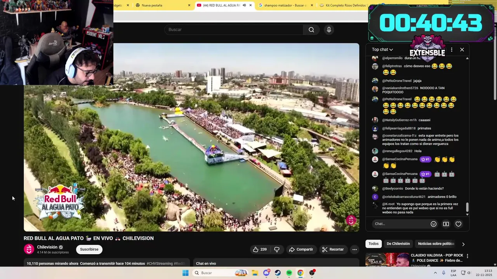Viewport: 497px width, 279px height.
Task: Click the search magnifier icon in YouTube
Action: click(x=311, y=30)
